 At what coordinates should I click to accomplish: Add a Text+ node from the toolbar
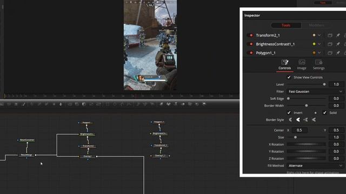pos(16,104)
